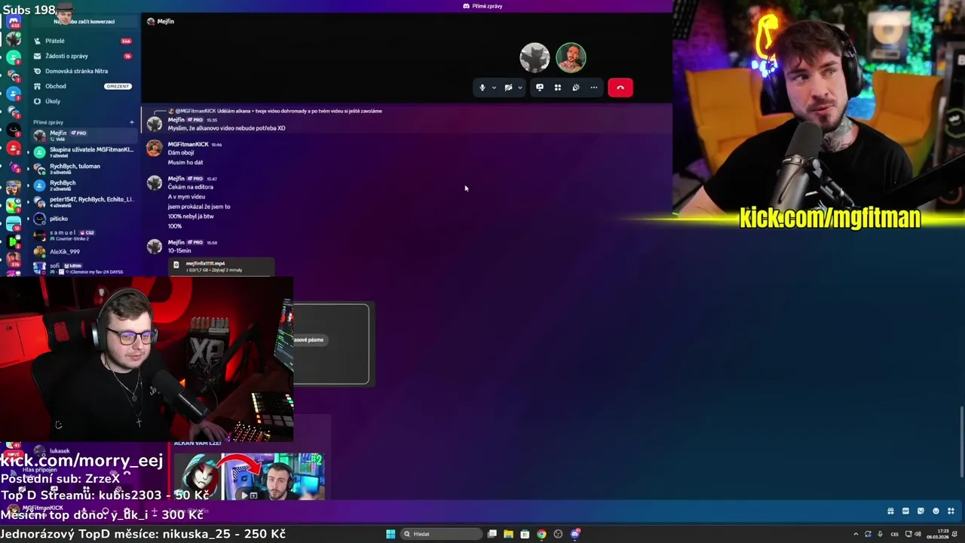Open the soundboard in call controls
The width and height of the screenshot is (965, 543).
[576, 87]
